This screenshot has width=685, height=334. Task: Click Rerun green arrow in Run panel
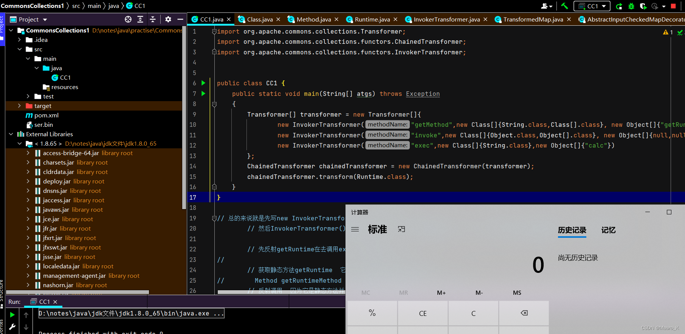[x=12, y=314]
